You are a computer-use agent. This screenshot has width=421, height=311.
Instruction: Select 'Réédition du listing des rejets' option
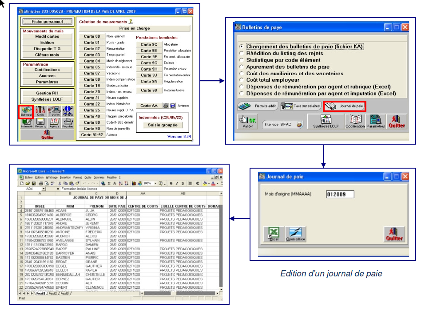click(242, 53)
